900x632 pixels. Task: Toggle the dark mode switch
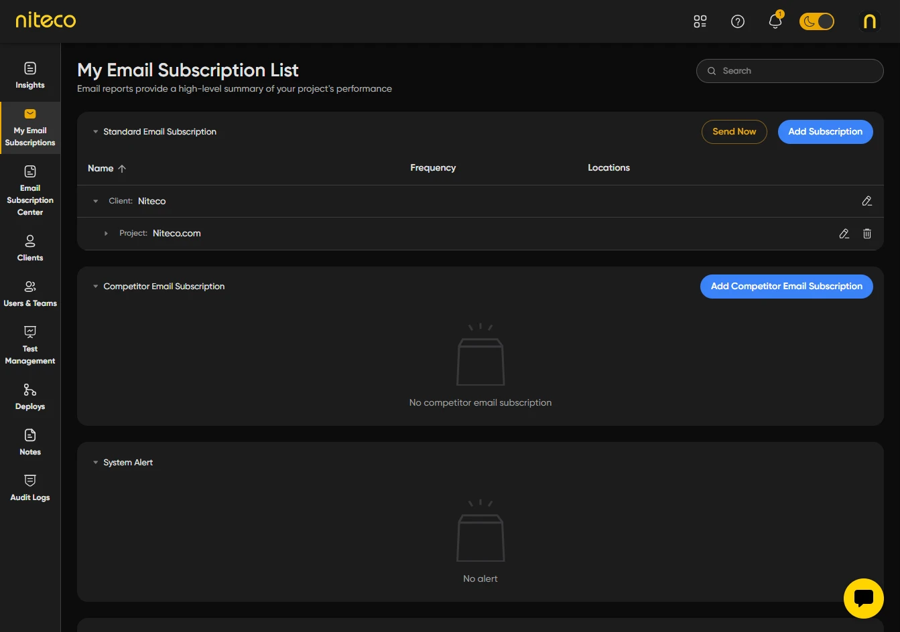point(817,21)
